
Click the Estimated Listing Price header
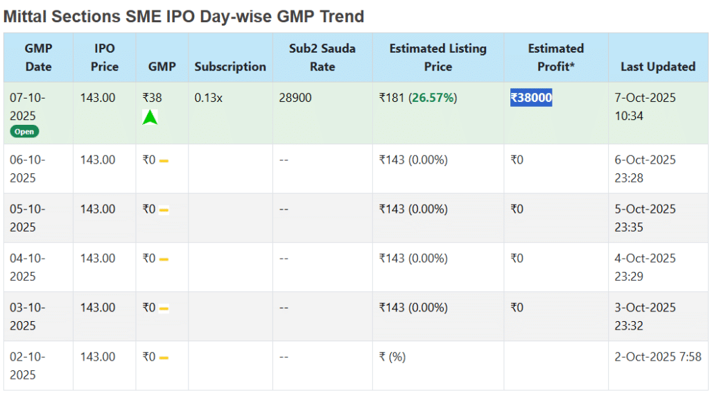438,58
